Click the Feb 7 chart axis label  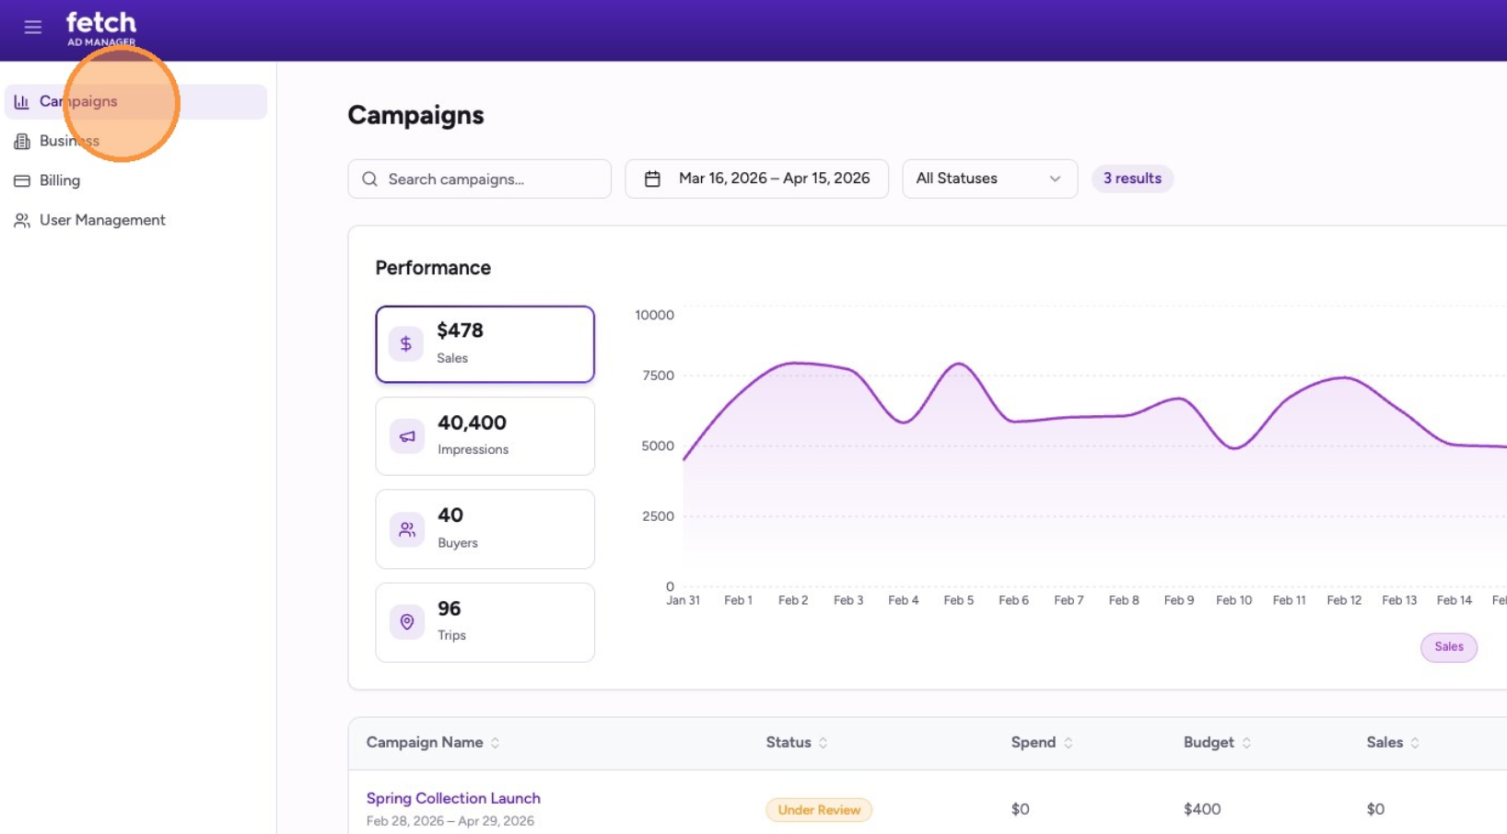(x=1069, y=600)
